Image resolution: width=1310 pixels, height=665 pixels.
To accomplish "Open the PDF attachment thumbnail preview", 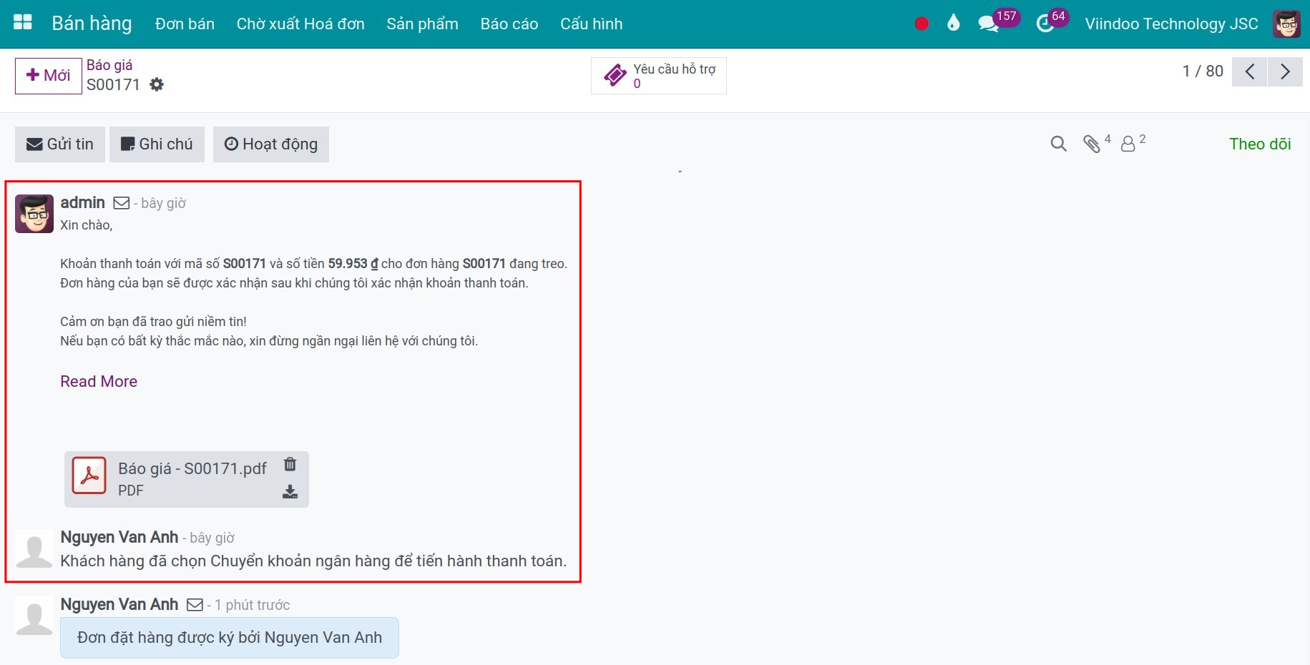I will point(89,476).
